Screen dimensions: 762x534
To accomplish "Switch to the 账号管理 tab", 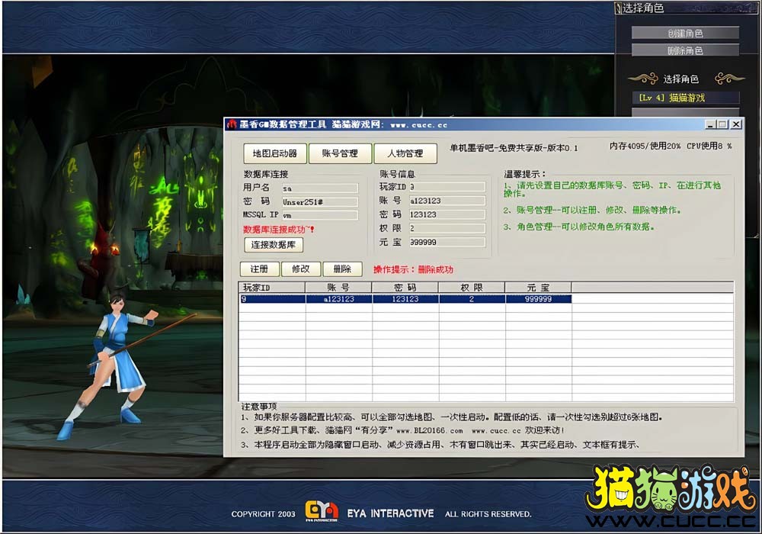I will click(x=340, y=153).
